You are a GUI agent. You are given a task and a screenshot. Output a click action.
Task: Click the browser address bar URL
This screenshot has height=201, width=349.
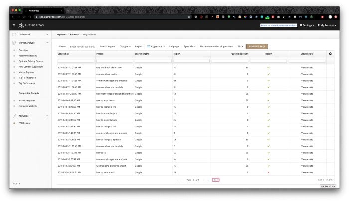pos(62,17)
